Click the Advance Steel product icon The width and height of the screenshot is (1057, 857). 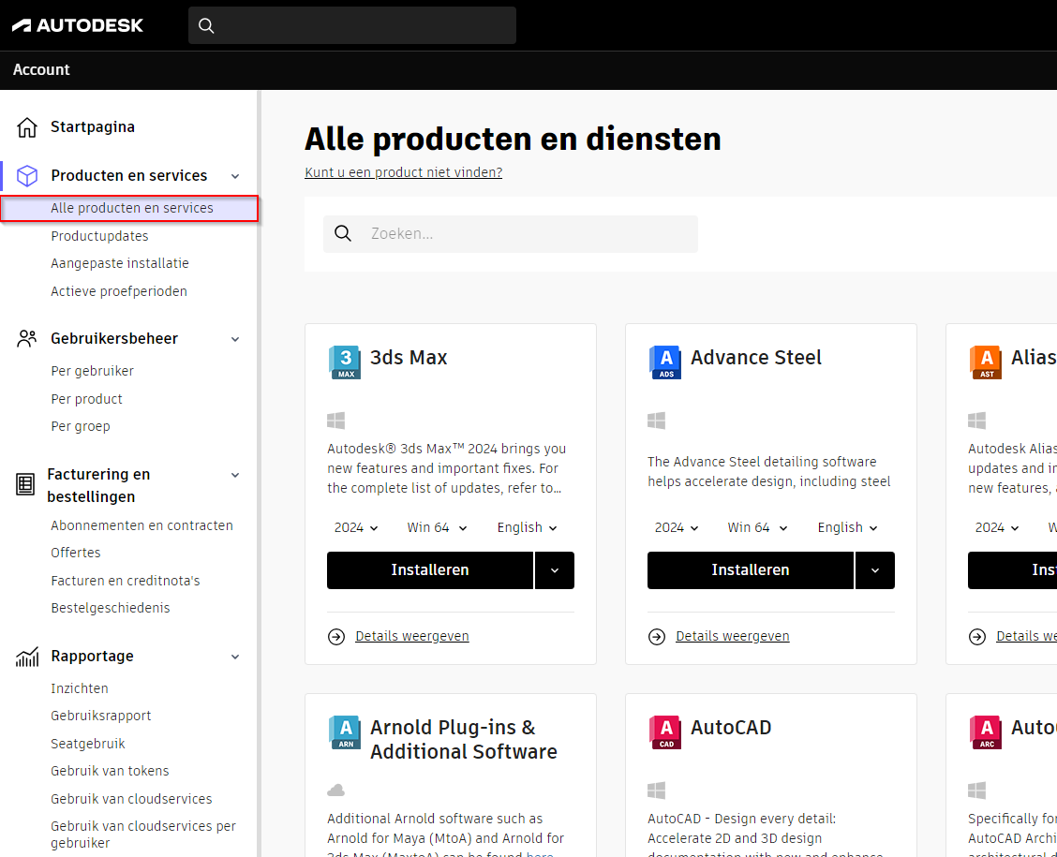664,362
